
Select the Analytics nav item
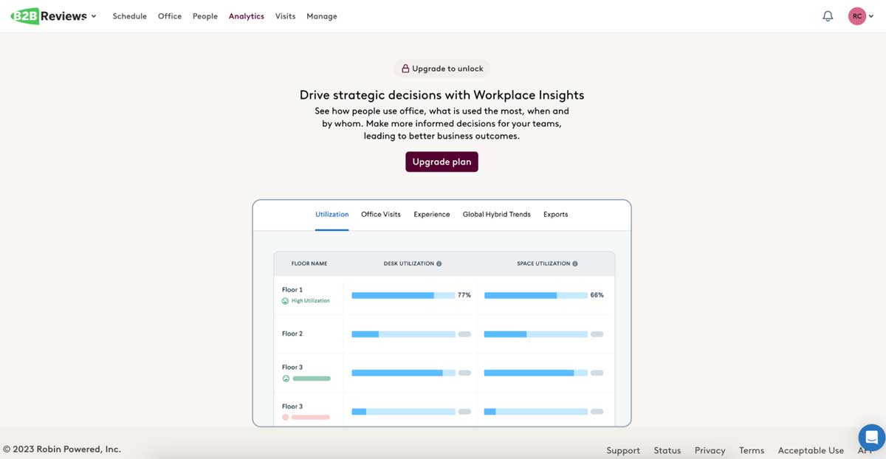click(246, 16)
